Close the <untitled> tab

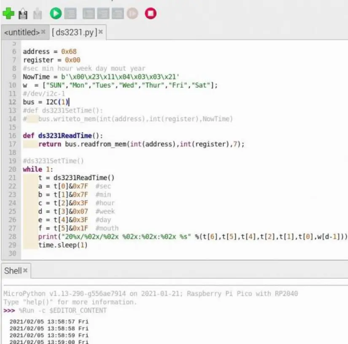(43, 32)
